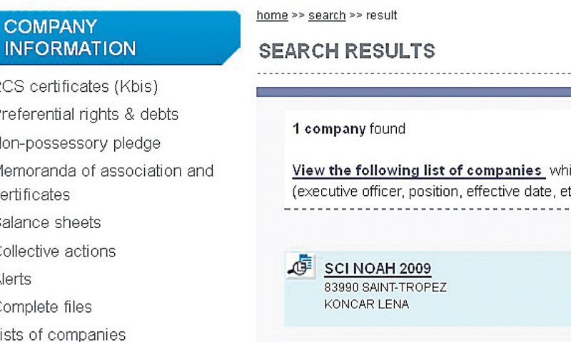Choose Non-possessory pledge in sidebar
Screen dimensions: 571x342
(79, 143)
